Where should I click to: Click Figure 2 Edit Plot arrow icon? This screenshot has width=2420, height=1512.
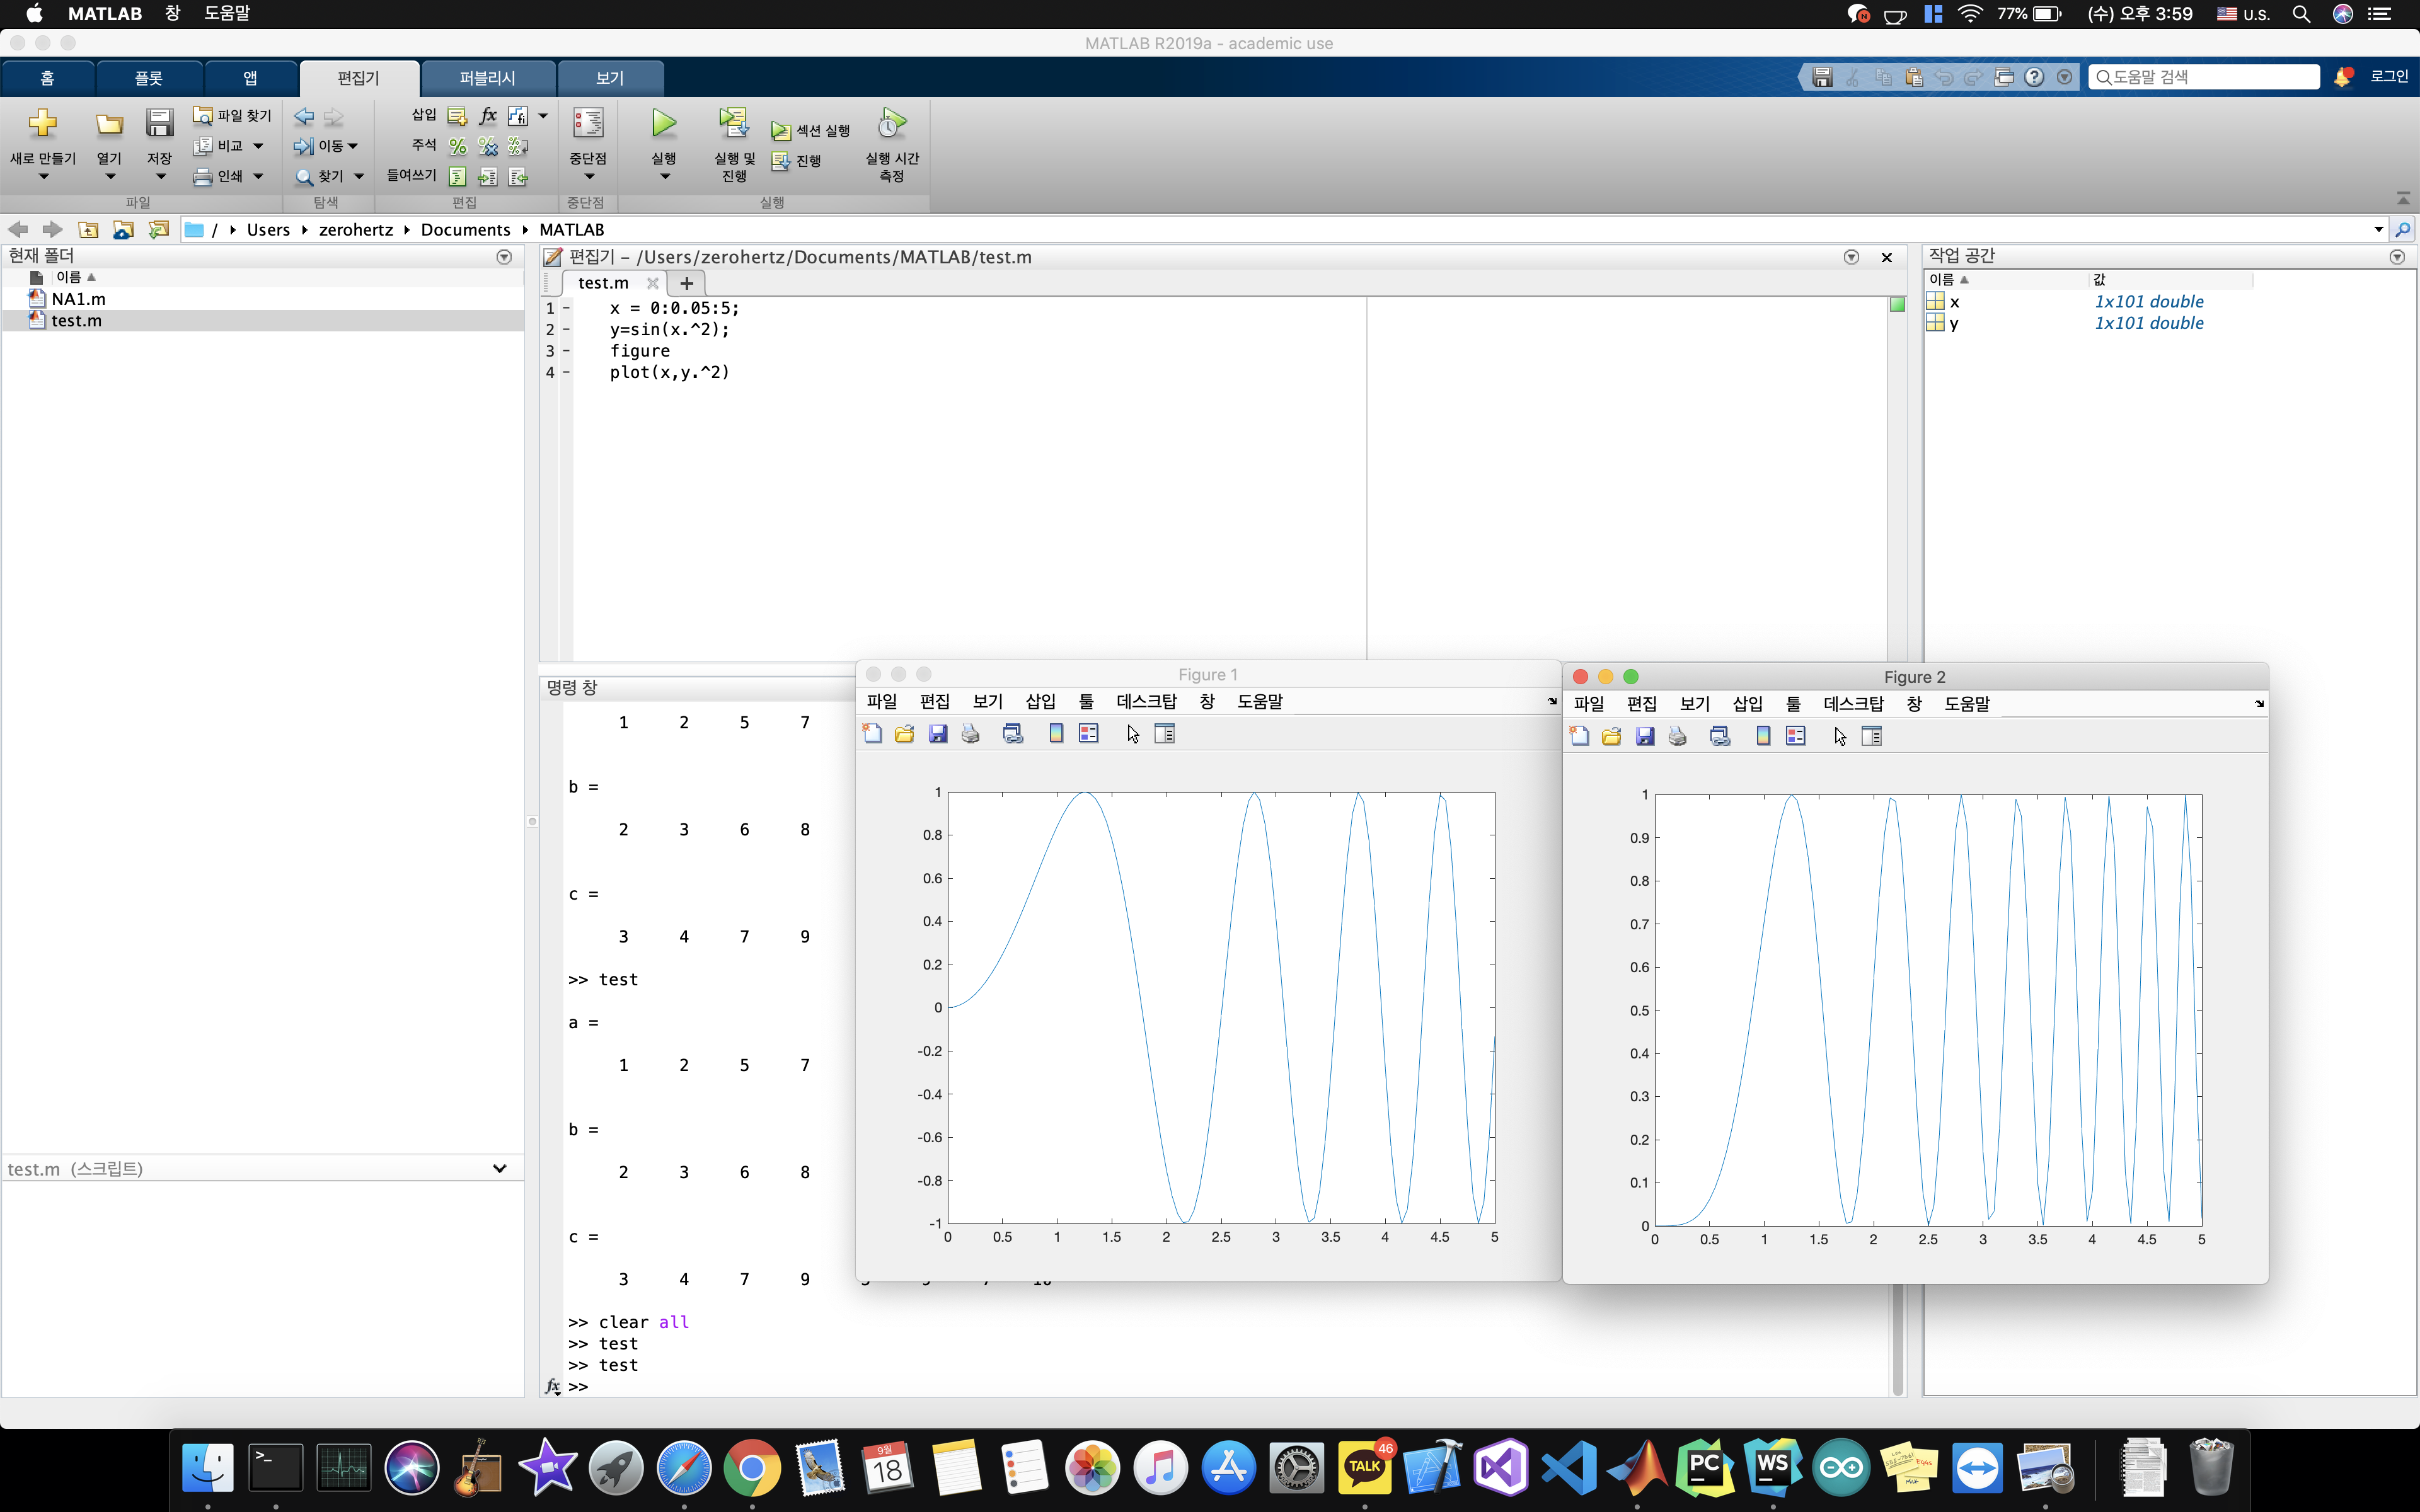coord(1840,737)
